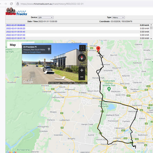This screenshot has width=153, height=153.
Task: Click the location pin beside address
Action: pos(49,49)
